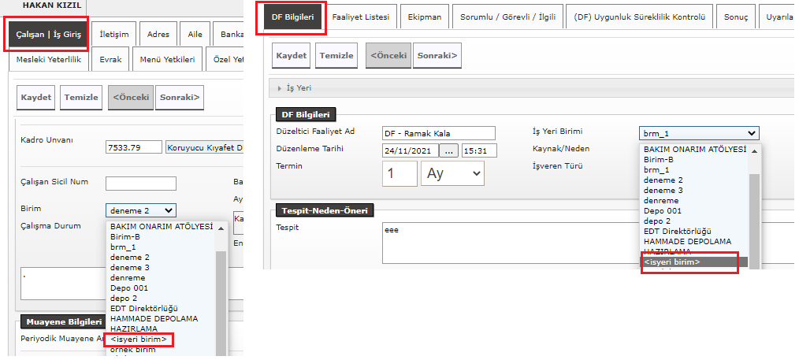Click the Çalışan Sicil Num input field
This screenshot has width=799, height=360.
coord(140,184)
